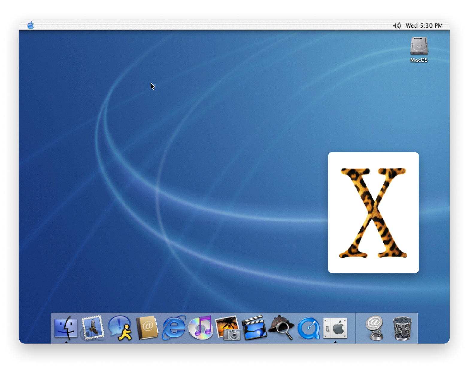Image resolution: width=467 pixels, height=371 pixels.
Task: Launch Sherlock detective hat icon
Action: click(x=281, y=328)
